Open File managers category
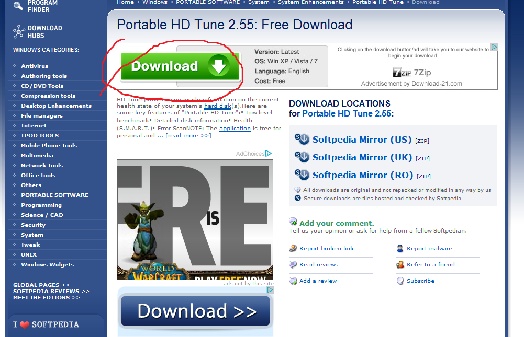This screenshot has width=524, height=337. [x=42, y=116]
